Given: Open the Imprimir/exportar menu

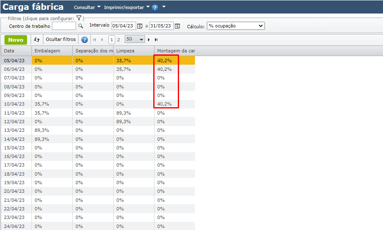Looking at the screenshot, I should 127,7.
